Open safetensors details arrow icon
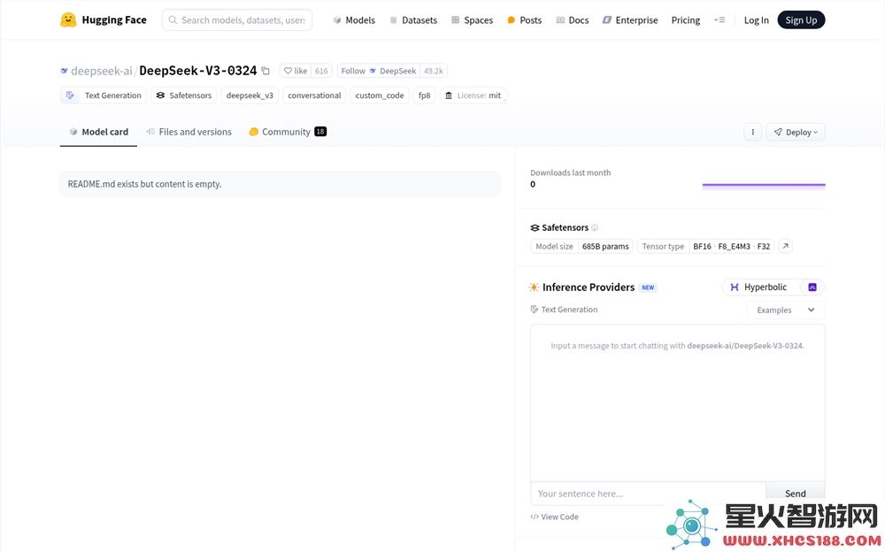 click(x=785, y=246)
